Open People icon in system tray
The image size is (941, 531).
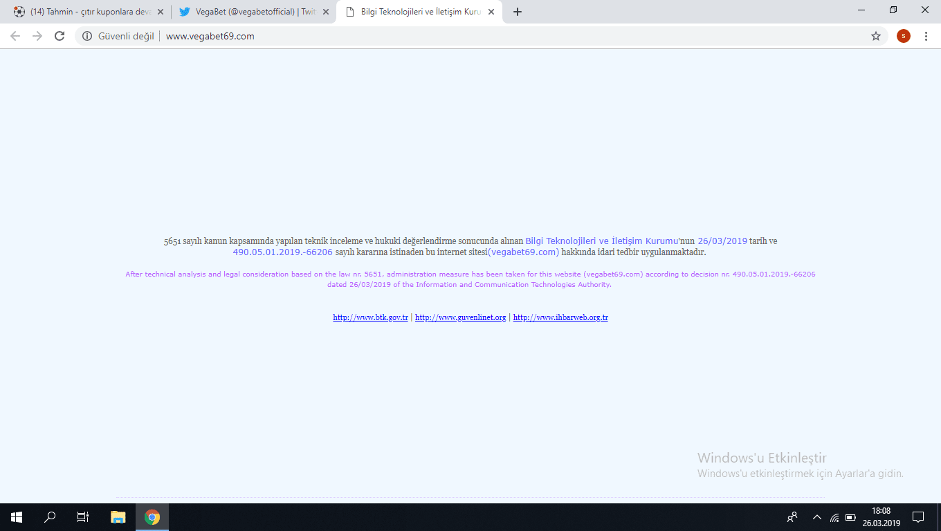[792, 517]
